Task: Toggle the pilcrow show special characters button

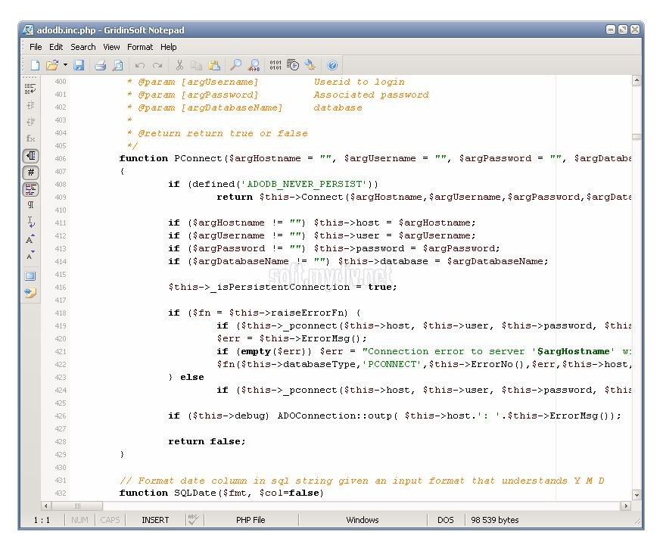Action: [x=30, y=205]
